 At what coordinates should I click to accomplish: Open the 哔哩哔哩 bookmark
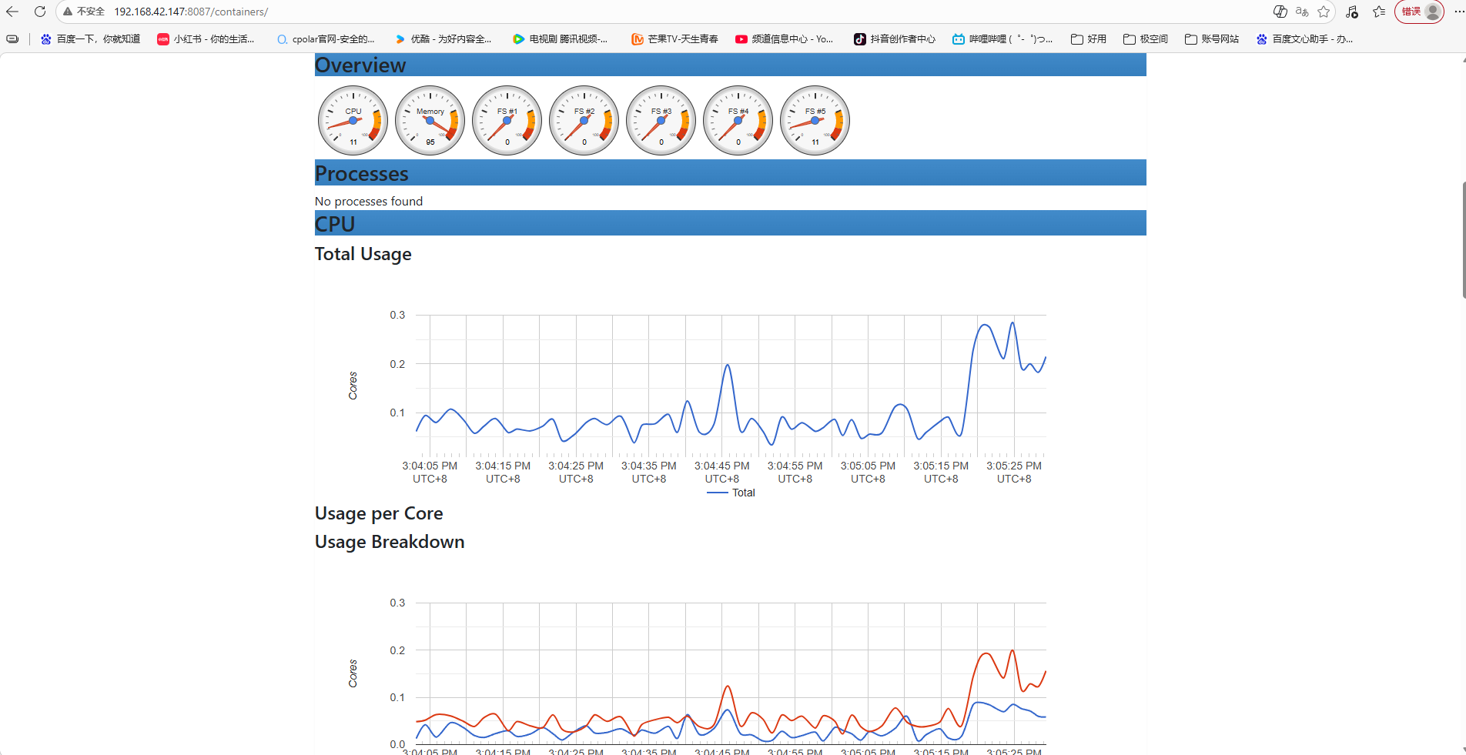click(x=1002, y=39)
